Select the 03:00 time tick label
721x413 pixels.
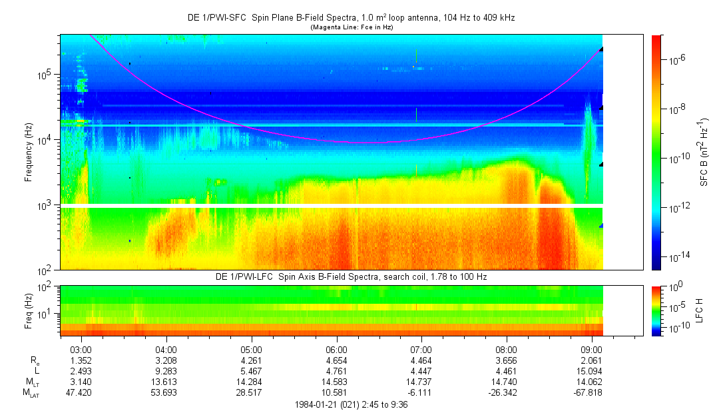point(81,349)
